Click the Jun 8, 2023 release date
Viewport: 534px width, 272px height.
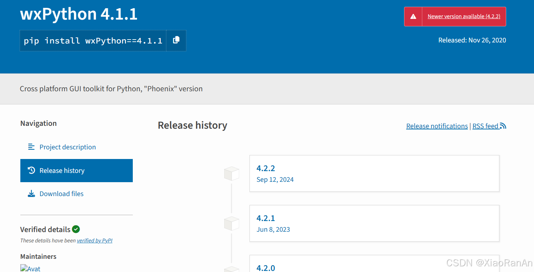pyautogui.click(x=273, y=230)
